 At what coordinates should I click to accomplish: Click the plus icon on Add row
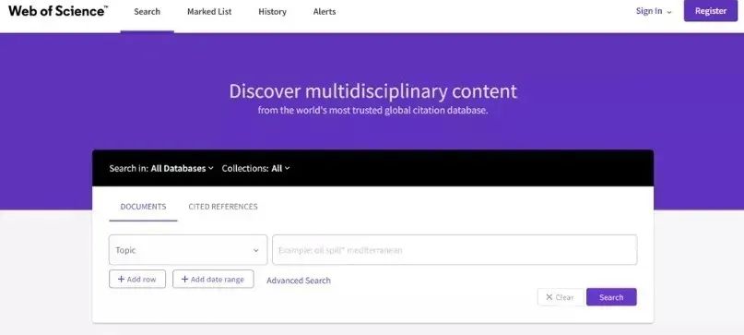(x=121, y=279)
